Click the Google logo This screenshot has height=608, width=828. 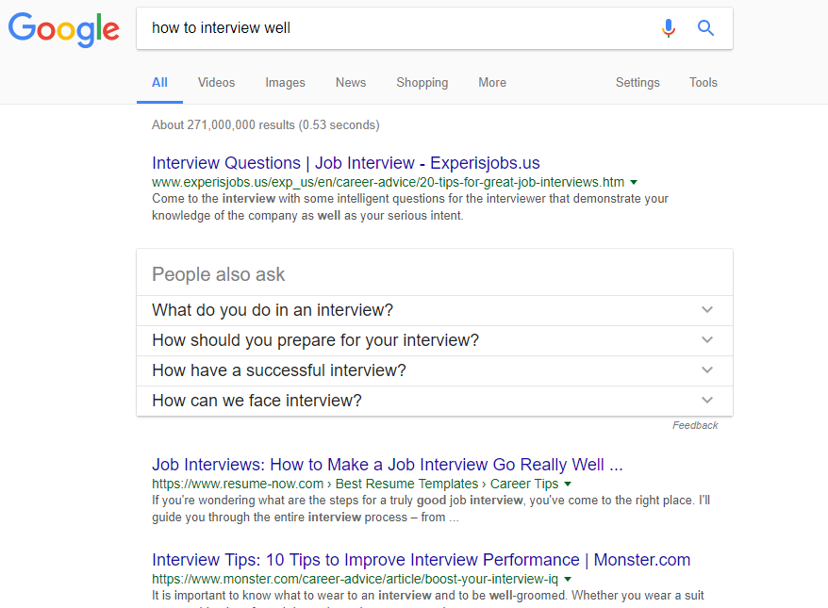pos(64,29)
